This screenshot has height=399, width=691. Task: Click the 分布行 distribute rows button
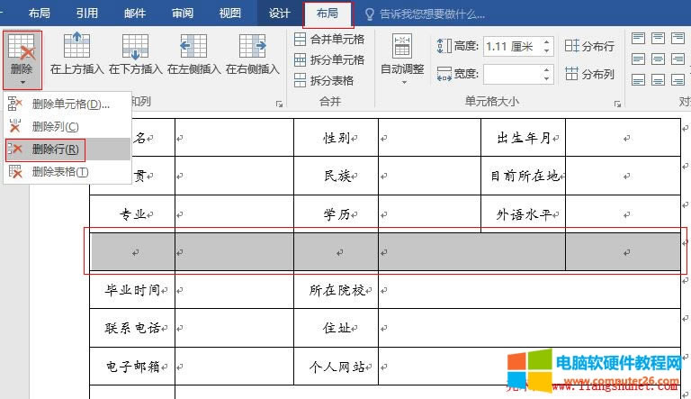click(589, 46)
